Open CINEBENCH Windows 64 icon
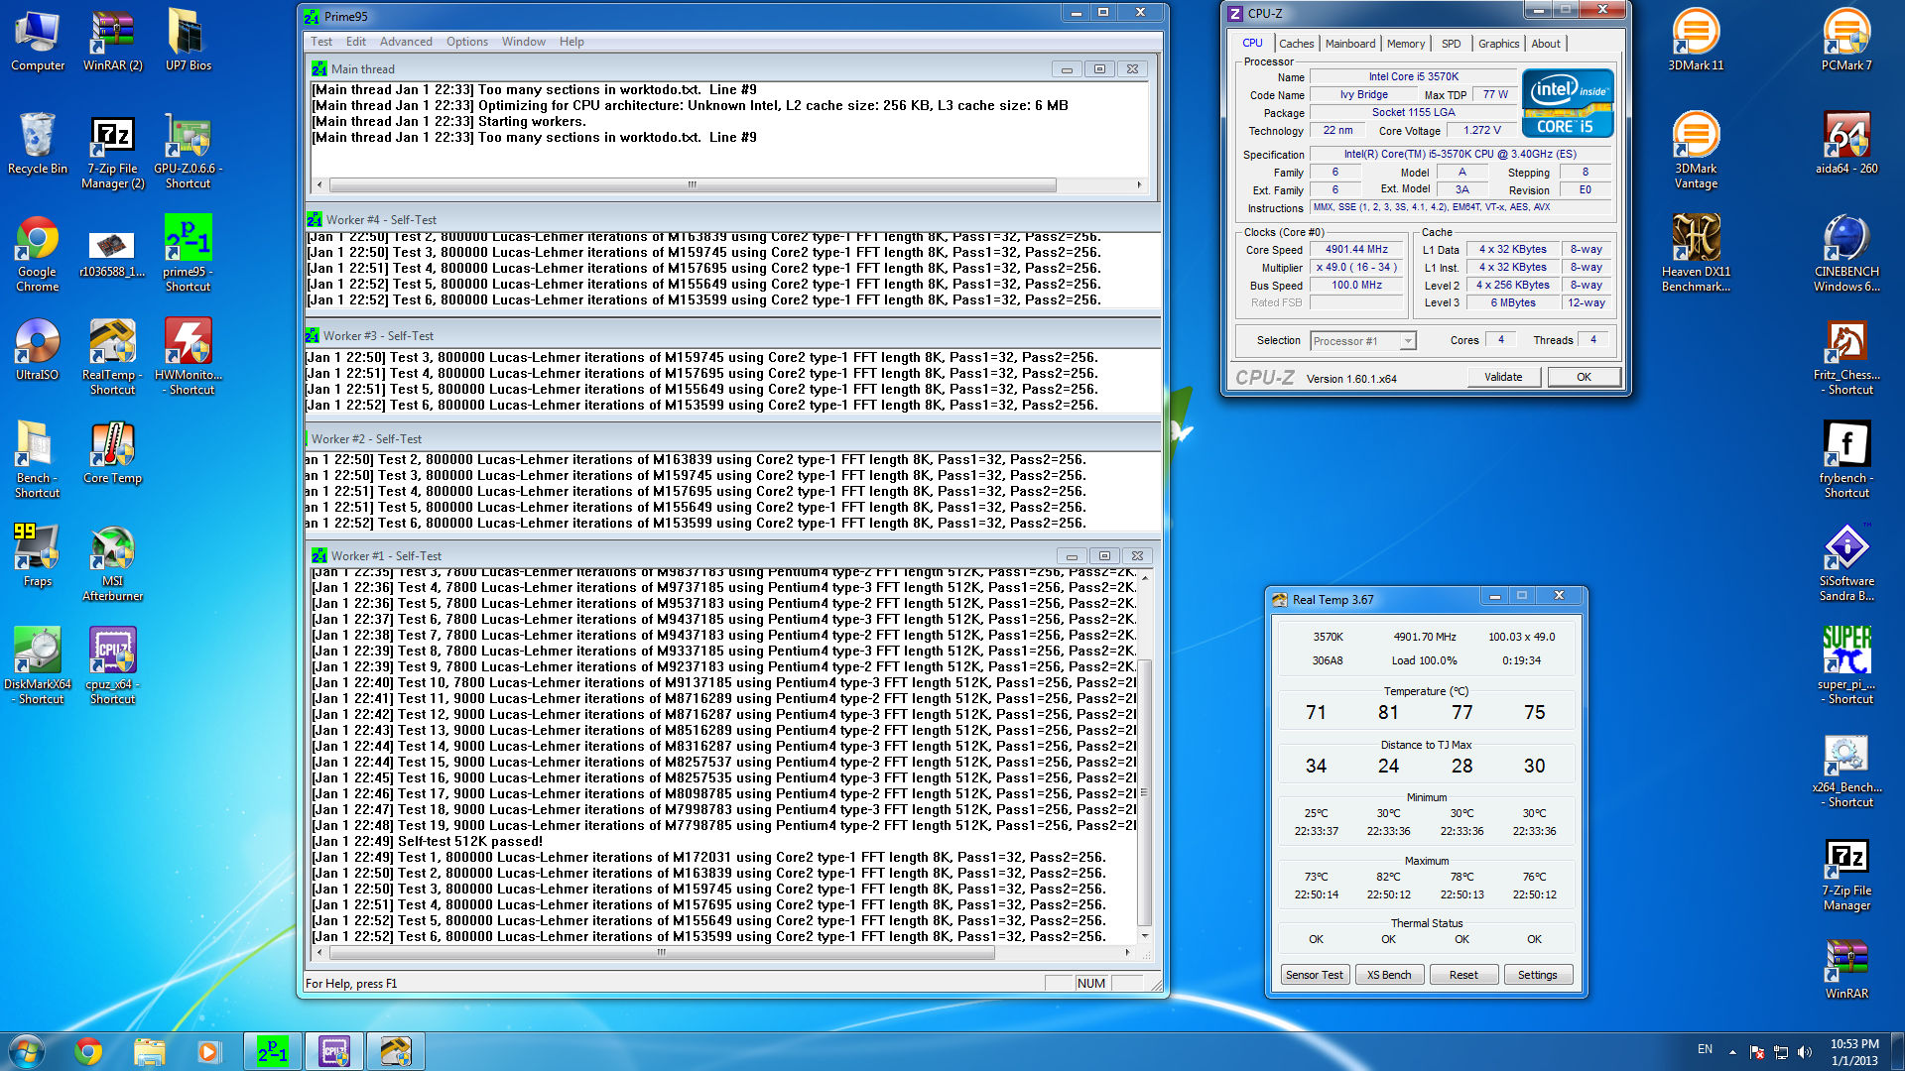Image resolution: width=1905 pixels, height=1071 pixels. (1846, 255)
